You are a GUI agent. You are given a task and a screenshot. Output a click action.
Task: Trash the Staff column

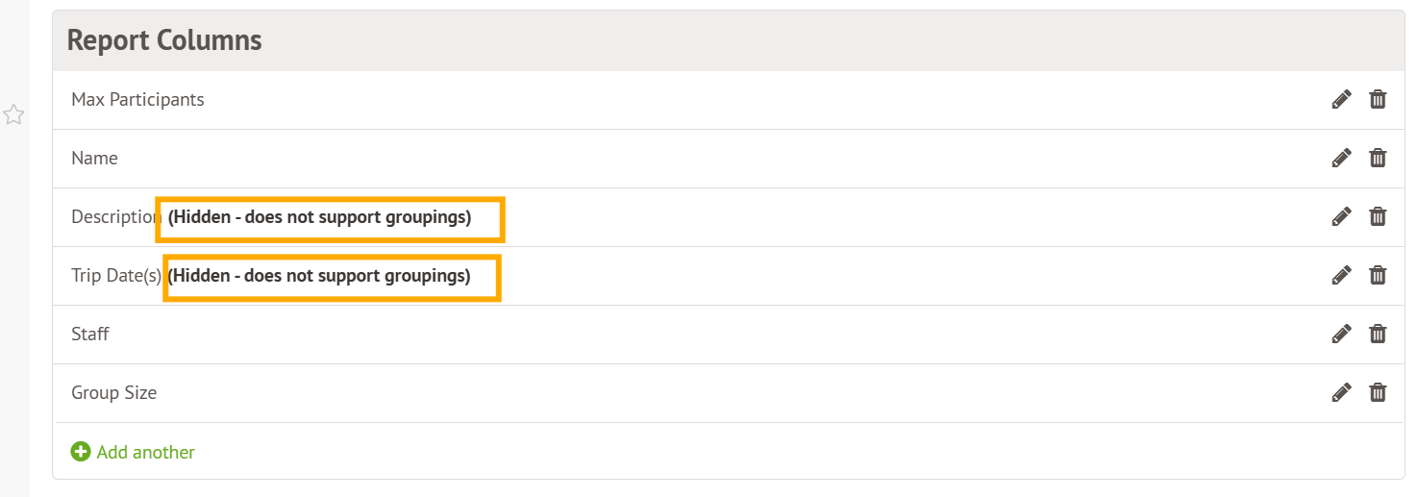pyautogui.click(x=1378, y=335)
